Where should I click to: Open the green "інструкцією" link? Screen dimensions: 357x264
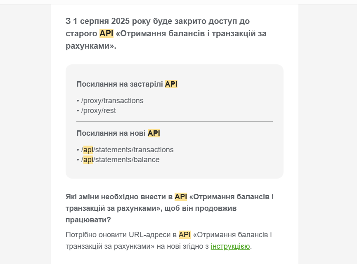230,246
